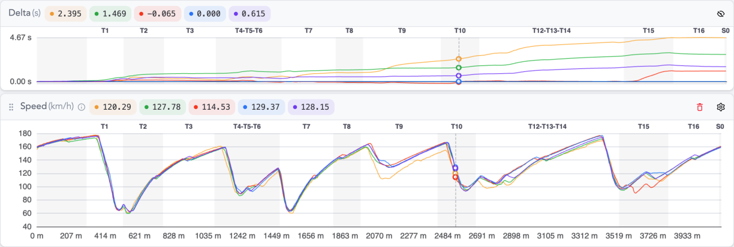This screenshot has width=734, height=247.
Task: Click green cursor marker on Delta chart
Action: tap(459, 68)
